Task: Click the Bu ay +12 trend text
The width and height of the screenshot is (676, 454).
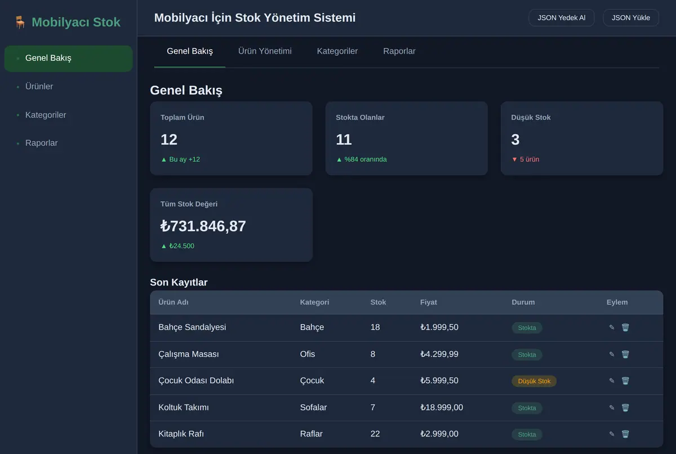Action: coord(180,159)
